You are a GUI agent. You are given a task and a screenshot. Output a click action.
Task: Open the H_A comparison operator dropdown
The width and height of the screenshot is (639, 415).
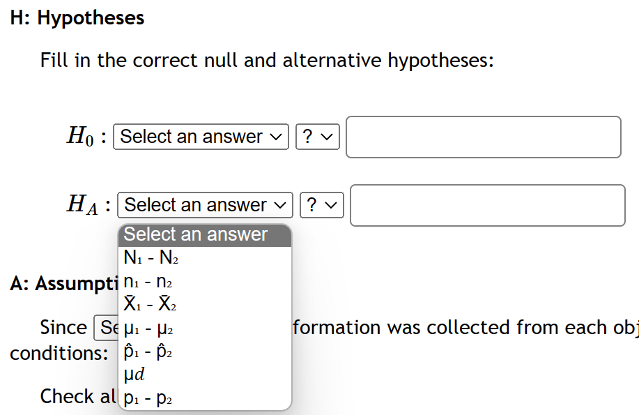321,205
